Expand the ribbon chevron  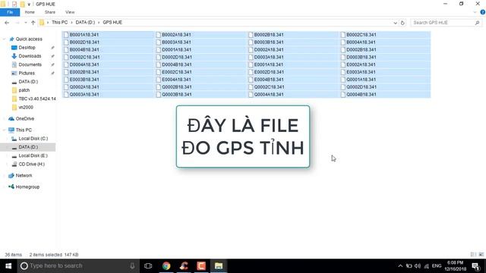tap(475, 12)
